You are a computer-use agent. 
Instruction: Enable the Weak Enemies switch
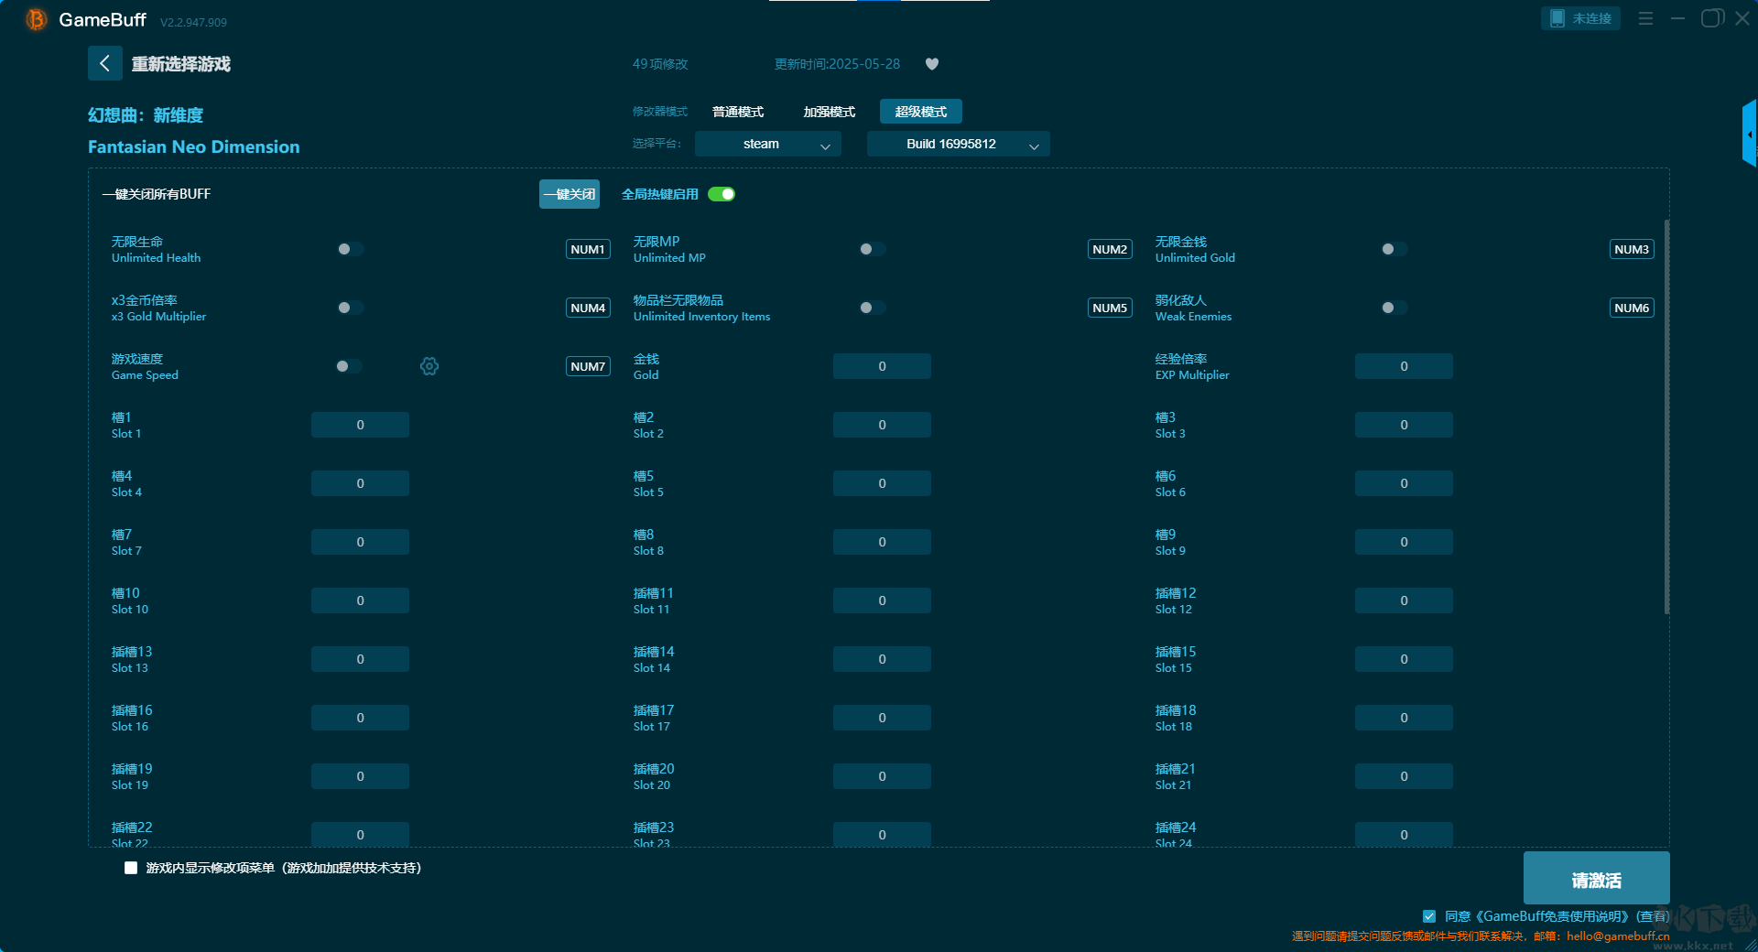(1394, 308)
